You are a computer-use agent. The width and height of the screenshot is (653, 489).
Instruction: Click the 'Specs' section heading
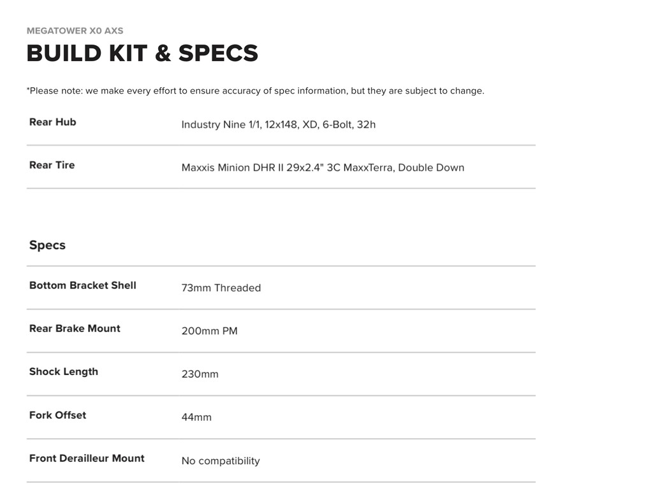(x=47, y=245)
